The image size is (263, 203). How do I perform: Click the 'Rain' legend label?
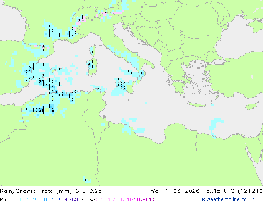pos(5,200)
